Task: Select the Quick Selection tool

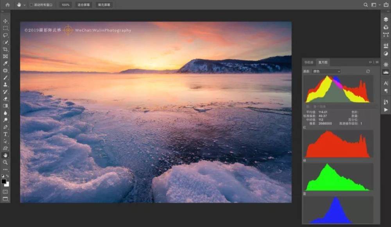Action: 5,42
